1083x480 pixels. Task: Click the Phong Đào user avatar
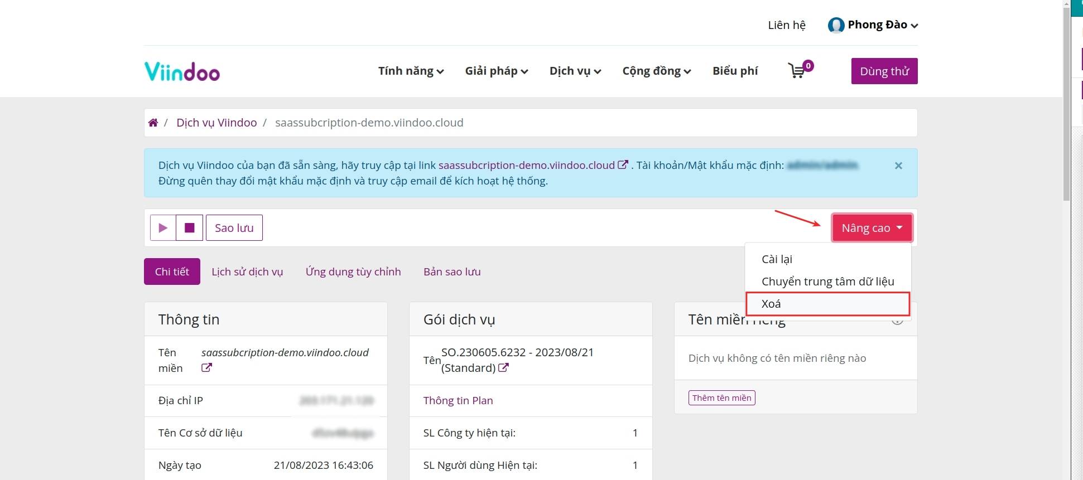(836, 25)
